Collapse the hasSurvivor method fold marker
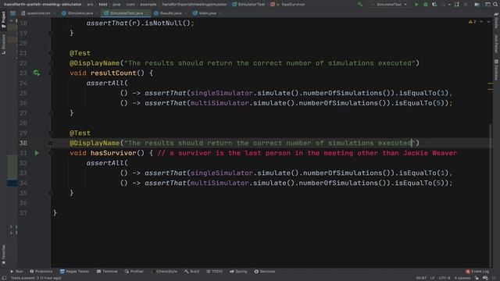 coord(50,153)
